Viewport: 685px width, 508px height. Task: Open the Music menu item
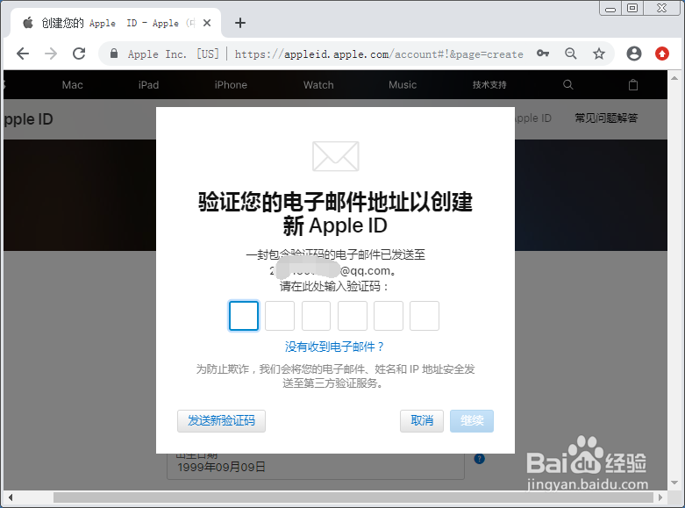pos(403,85)
